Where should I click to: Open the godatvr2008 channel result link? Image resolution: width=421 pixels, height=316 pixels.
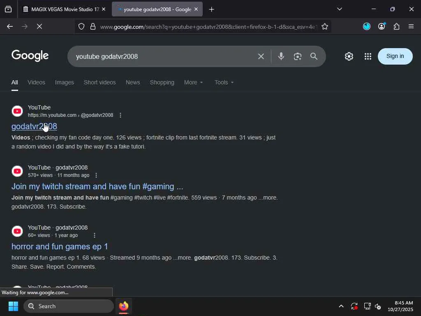(x=34, y=127)
